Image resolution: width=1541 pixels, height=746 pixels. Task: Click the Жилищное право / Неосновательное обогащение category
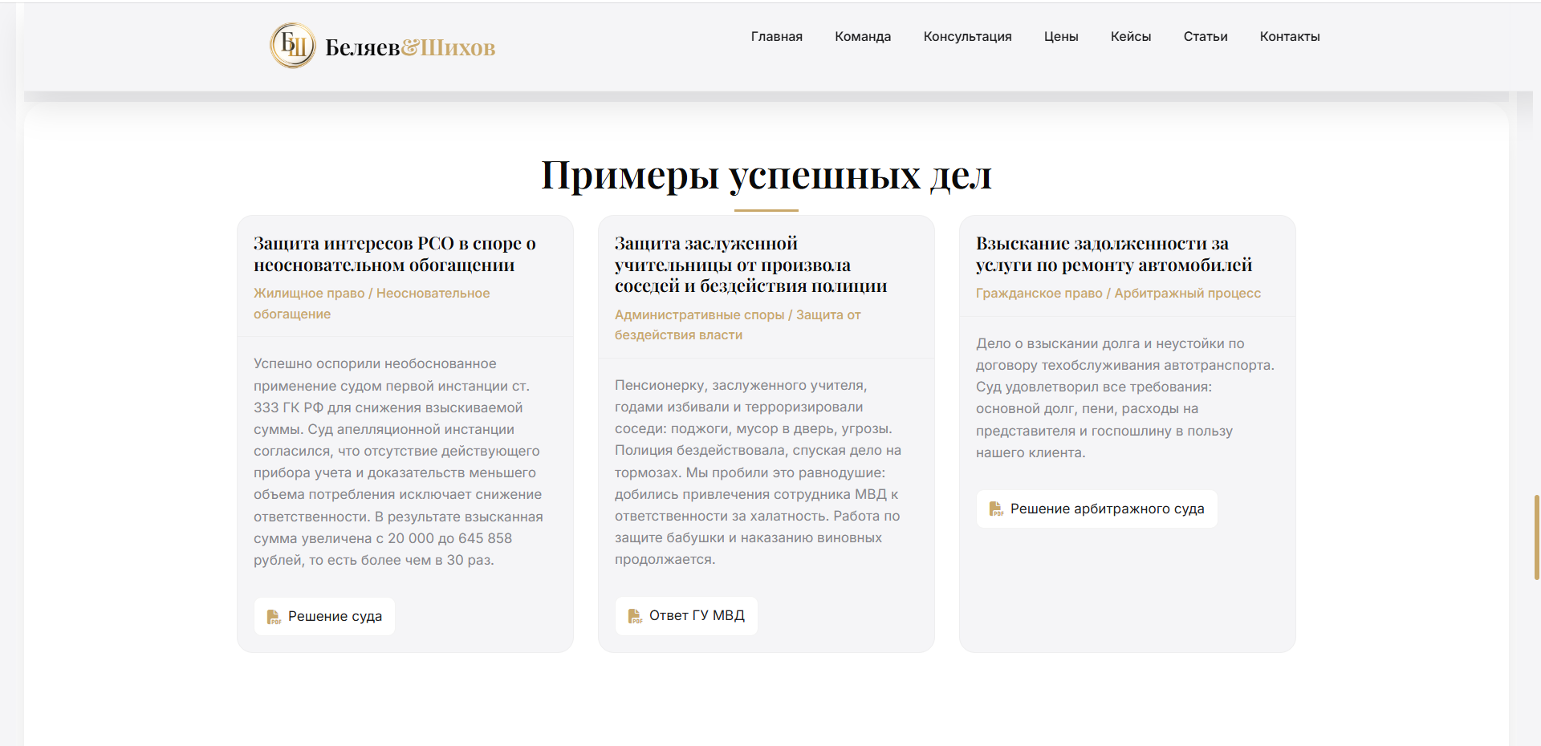click(x=372, y=304)
